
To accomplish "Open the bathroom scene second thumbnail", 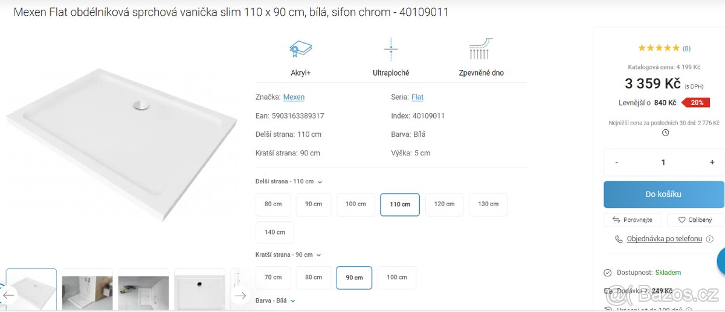I will point(88,290).
